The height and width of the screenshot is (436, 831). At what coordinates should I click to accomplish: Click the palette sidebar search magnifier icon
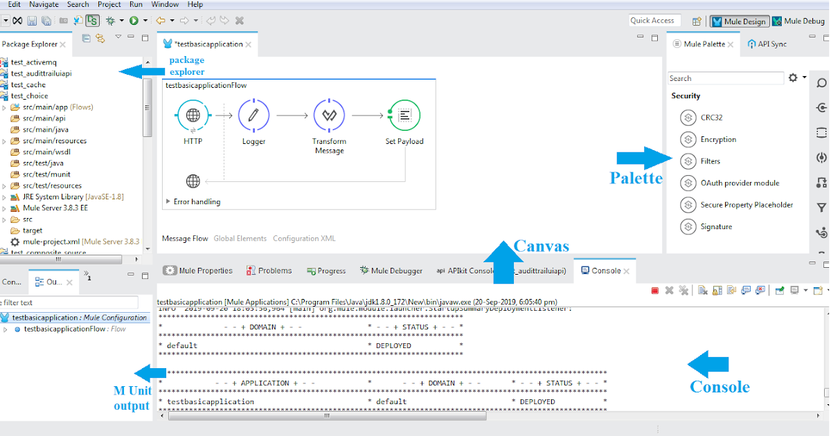pos(821,83)
